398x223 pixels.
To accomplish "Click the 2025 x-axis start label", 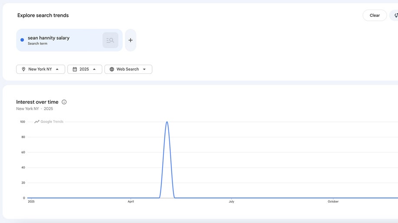I will click(31, 201).
